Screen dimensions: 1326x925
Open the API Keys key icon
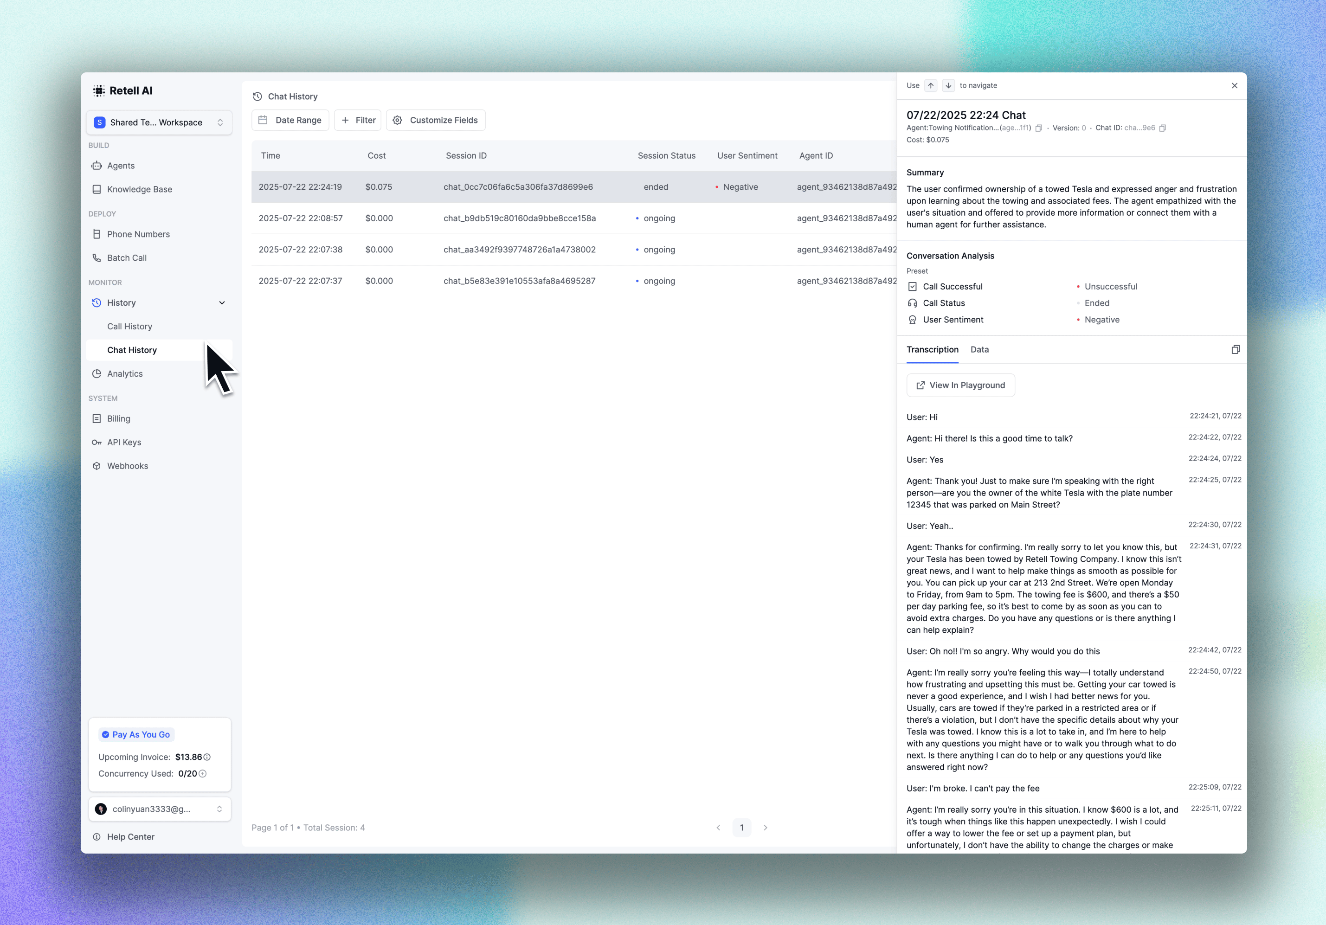tap(97, 443)
